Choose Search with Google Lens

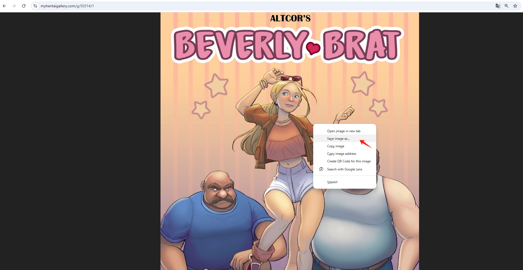(345, 169)
